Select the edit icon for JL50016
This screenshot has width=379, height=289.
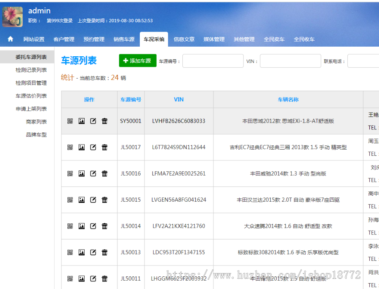(x=93, y=173)
